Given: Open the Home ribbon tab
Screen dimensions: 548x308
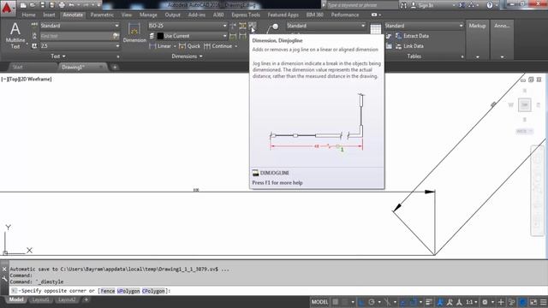Looking at the screenshot, I should (28, 15).
